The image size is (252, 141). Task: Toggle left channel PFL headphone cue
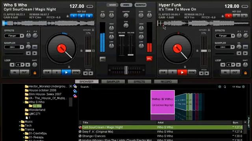coord(102,59)
